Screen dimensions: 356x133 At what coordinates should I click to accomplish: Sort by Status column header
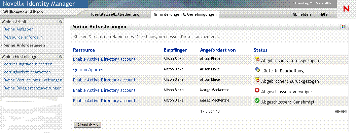261,50
